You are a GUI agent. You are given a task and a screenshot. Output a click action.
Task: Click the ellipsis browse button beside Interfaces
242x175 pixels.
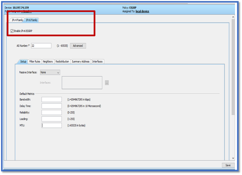(107, 83)
